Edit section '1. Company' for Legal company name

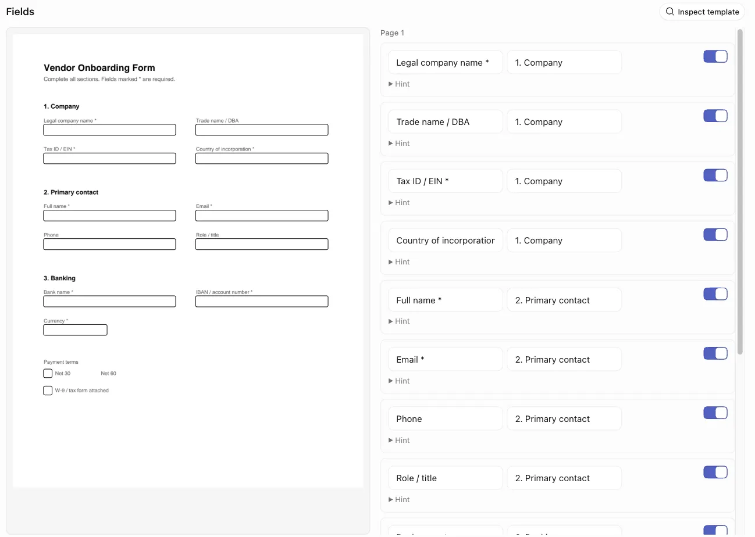pyautogui.click(x=564, y=62)
